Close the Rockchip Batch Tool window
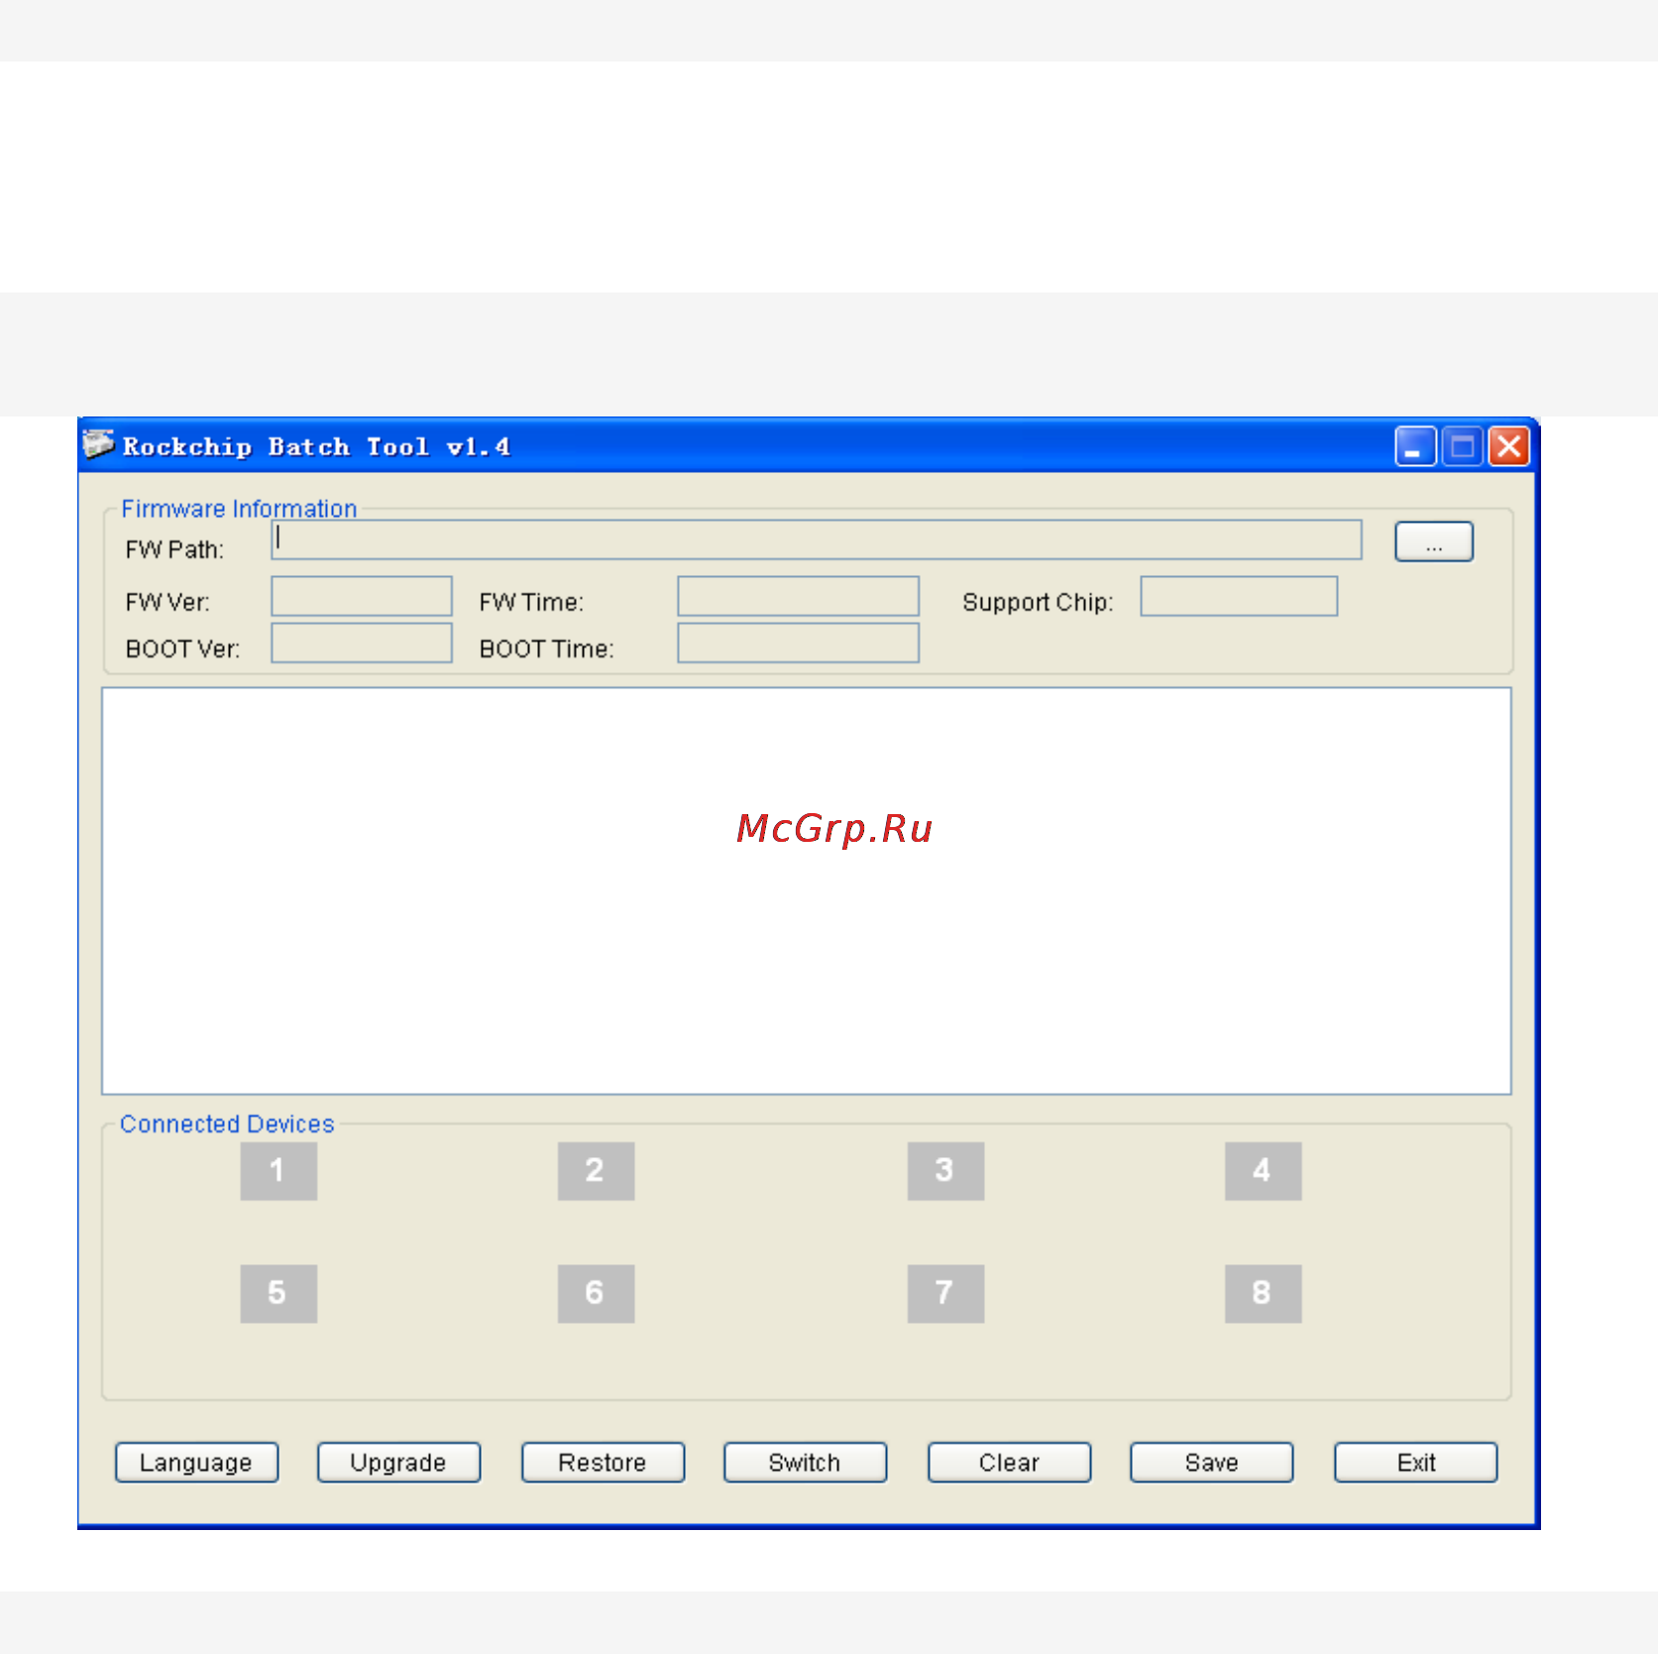Image resolution: width=1658 pixels, height=1654 pixels. coord(1509,446)
